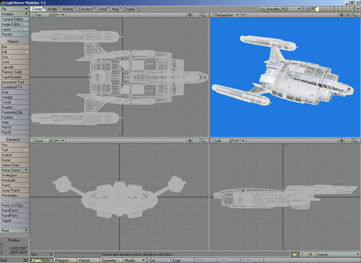Viewport: 361px width, 263px height.
Task: Expand the Make Curve dropdown
Action: (x=14, y=170)
